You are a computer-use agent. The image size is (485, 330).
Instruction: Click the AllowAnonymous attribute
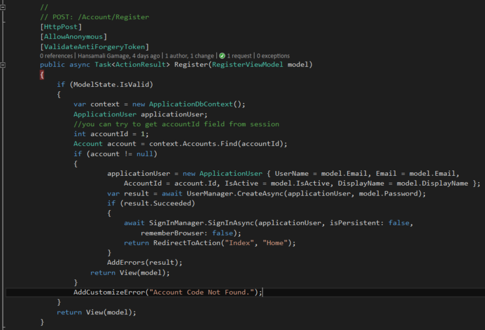pyautogui.click(x=73, y=37)
